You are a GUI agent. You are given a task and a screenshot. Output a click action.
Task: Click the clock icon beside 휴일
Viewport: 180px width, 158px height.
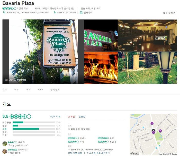click(x=69, y=117)
